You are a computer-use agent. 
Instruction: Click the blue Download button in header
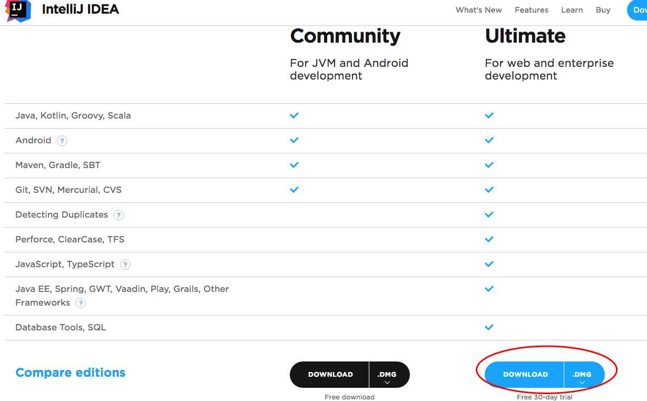pyautogui.click(x=637, y=10)
